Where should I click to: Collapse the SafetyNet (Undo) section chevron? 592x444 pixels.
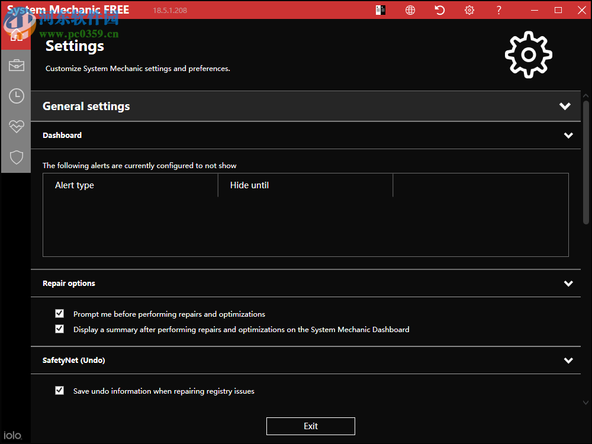[568, 361]
